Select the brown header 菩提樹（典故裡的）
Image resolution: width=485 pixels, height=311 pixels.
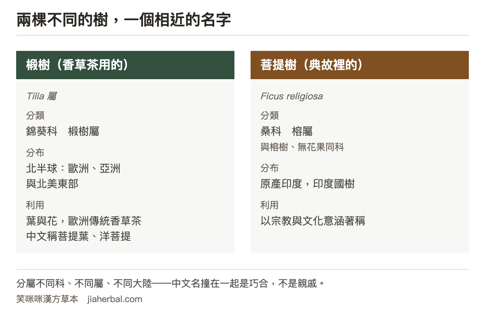click(360, 65)
